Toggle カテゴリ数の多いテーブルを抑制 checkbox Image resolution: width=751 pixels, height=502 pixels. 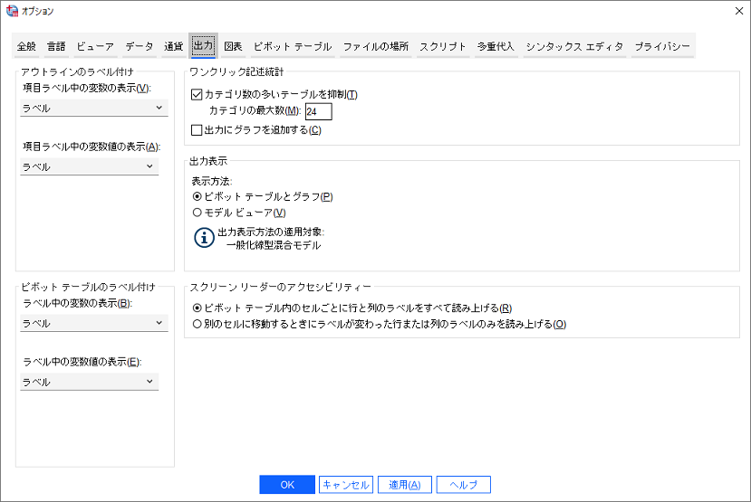197,95
